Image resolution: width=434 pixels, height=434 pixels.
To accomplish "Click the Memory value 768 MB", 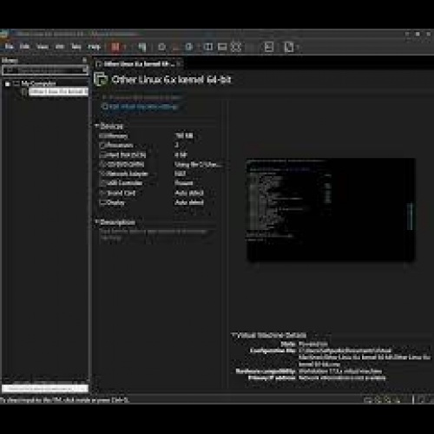I will 184,135.
